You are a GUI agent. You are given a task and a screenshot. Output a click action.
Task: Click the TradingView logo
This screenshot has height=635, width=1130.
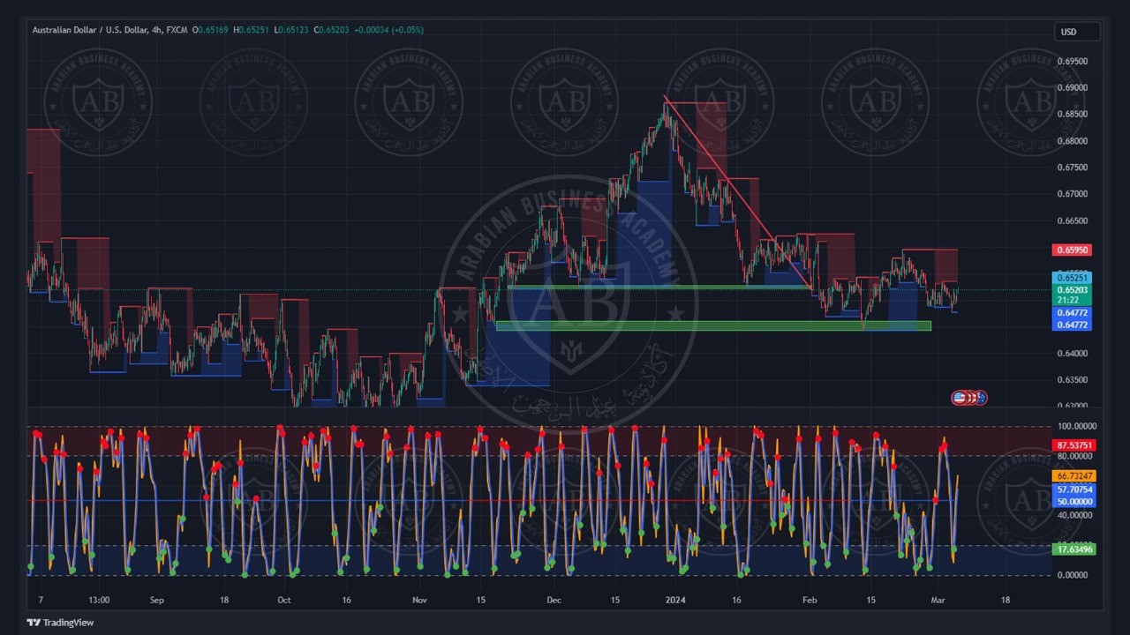[61, 623]
